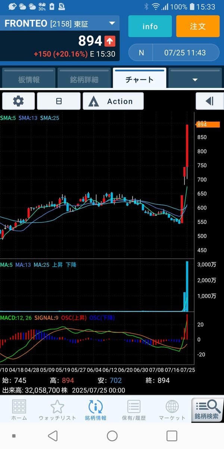Tap the tallest volume bar on 07/25
Viewport: 224px width, 449px height.
click(187, 286)
